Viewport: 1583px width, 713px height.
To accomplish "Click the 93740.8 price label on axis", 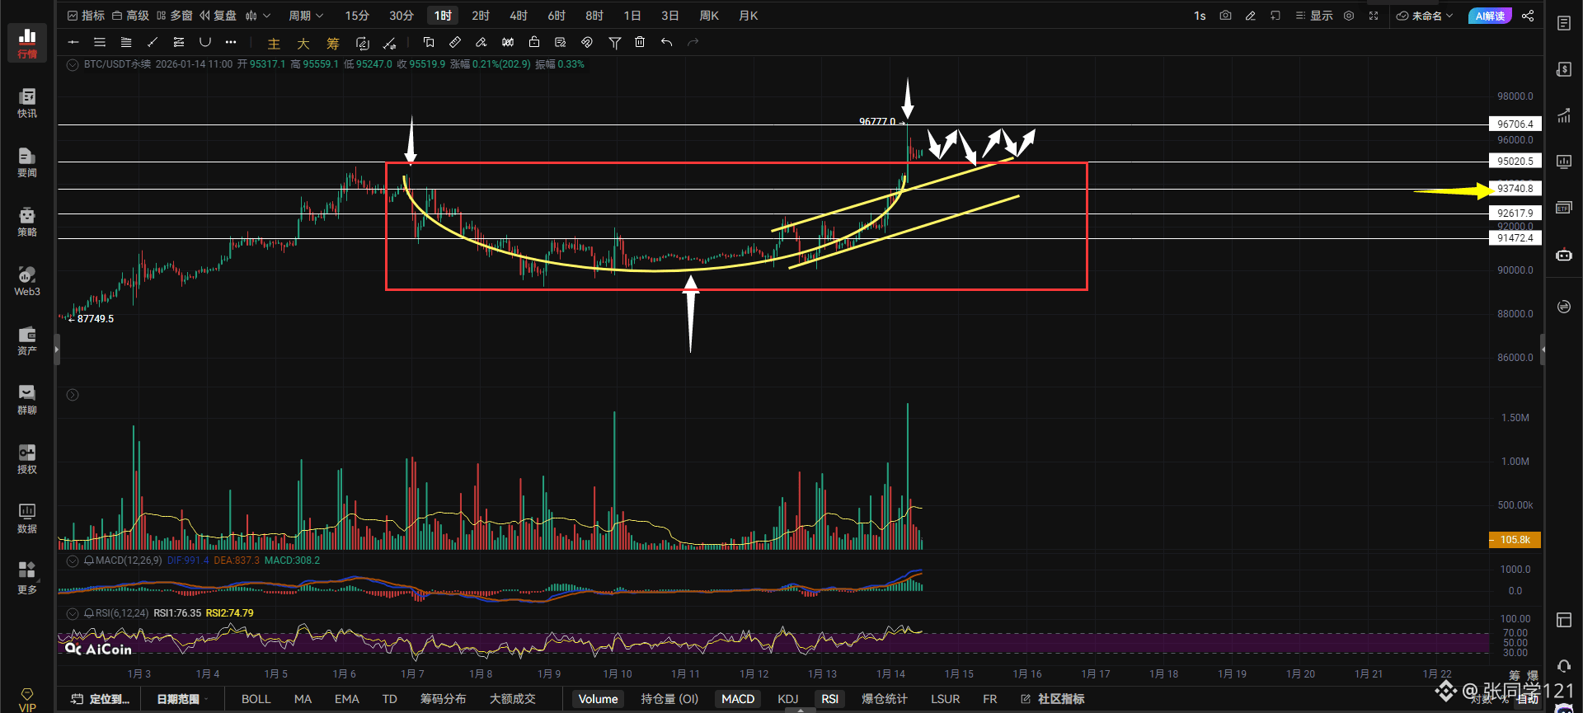I will tap(1515, 189).
